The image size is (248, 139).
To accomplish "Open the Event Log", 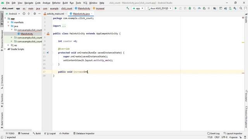I will pyautogui.click(x=214, y=134).
